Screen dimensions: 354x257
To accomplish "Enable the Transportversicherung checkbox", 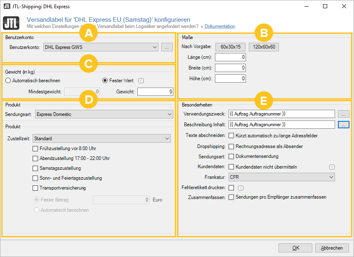I will [35, 188].
